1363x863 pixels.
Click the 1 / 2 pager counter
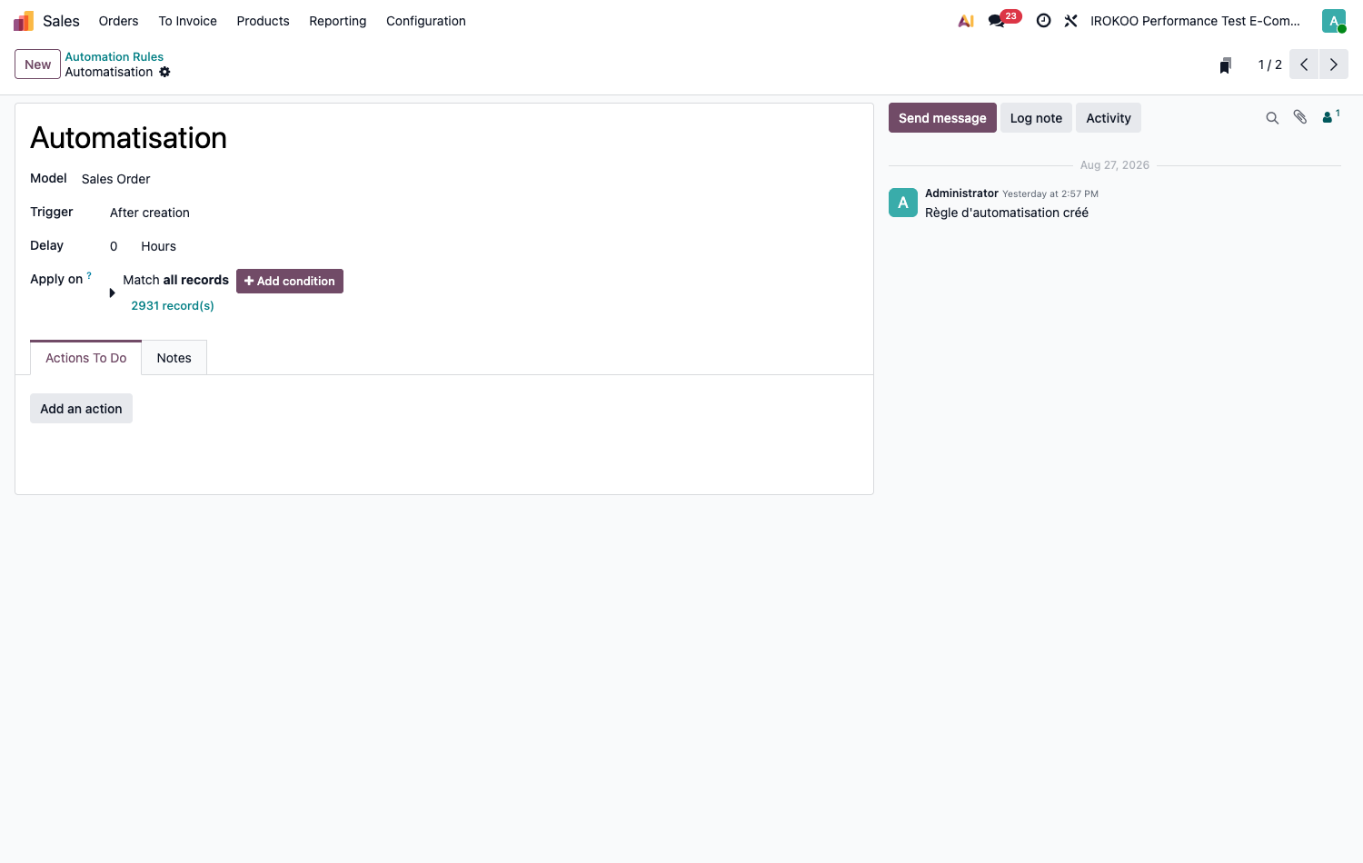pyautogui.click(x=1269, y=64)
